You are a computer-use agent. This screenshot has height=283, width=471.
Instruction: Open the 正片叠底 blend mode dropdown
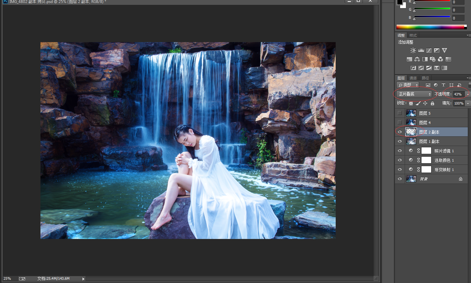pyautogui.click(x=414, y=94)
